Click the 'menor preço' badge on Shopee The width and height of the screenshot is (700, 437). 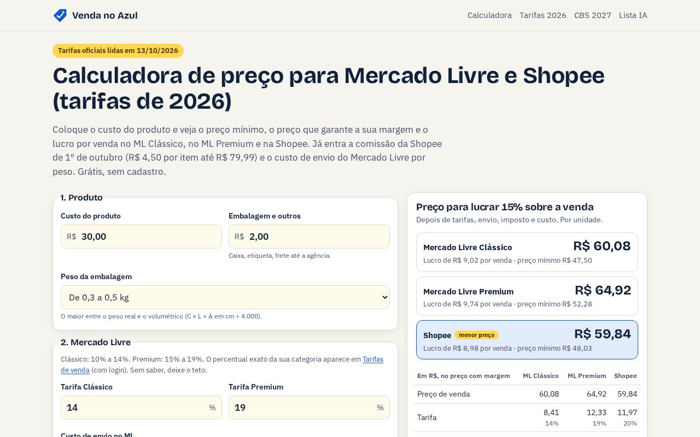(x=476, y=335)
